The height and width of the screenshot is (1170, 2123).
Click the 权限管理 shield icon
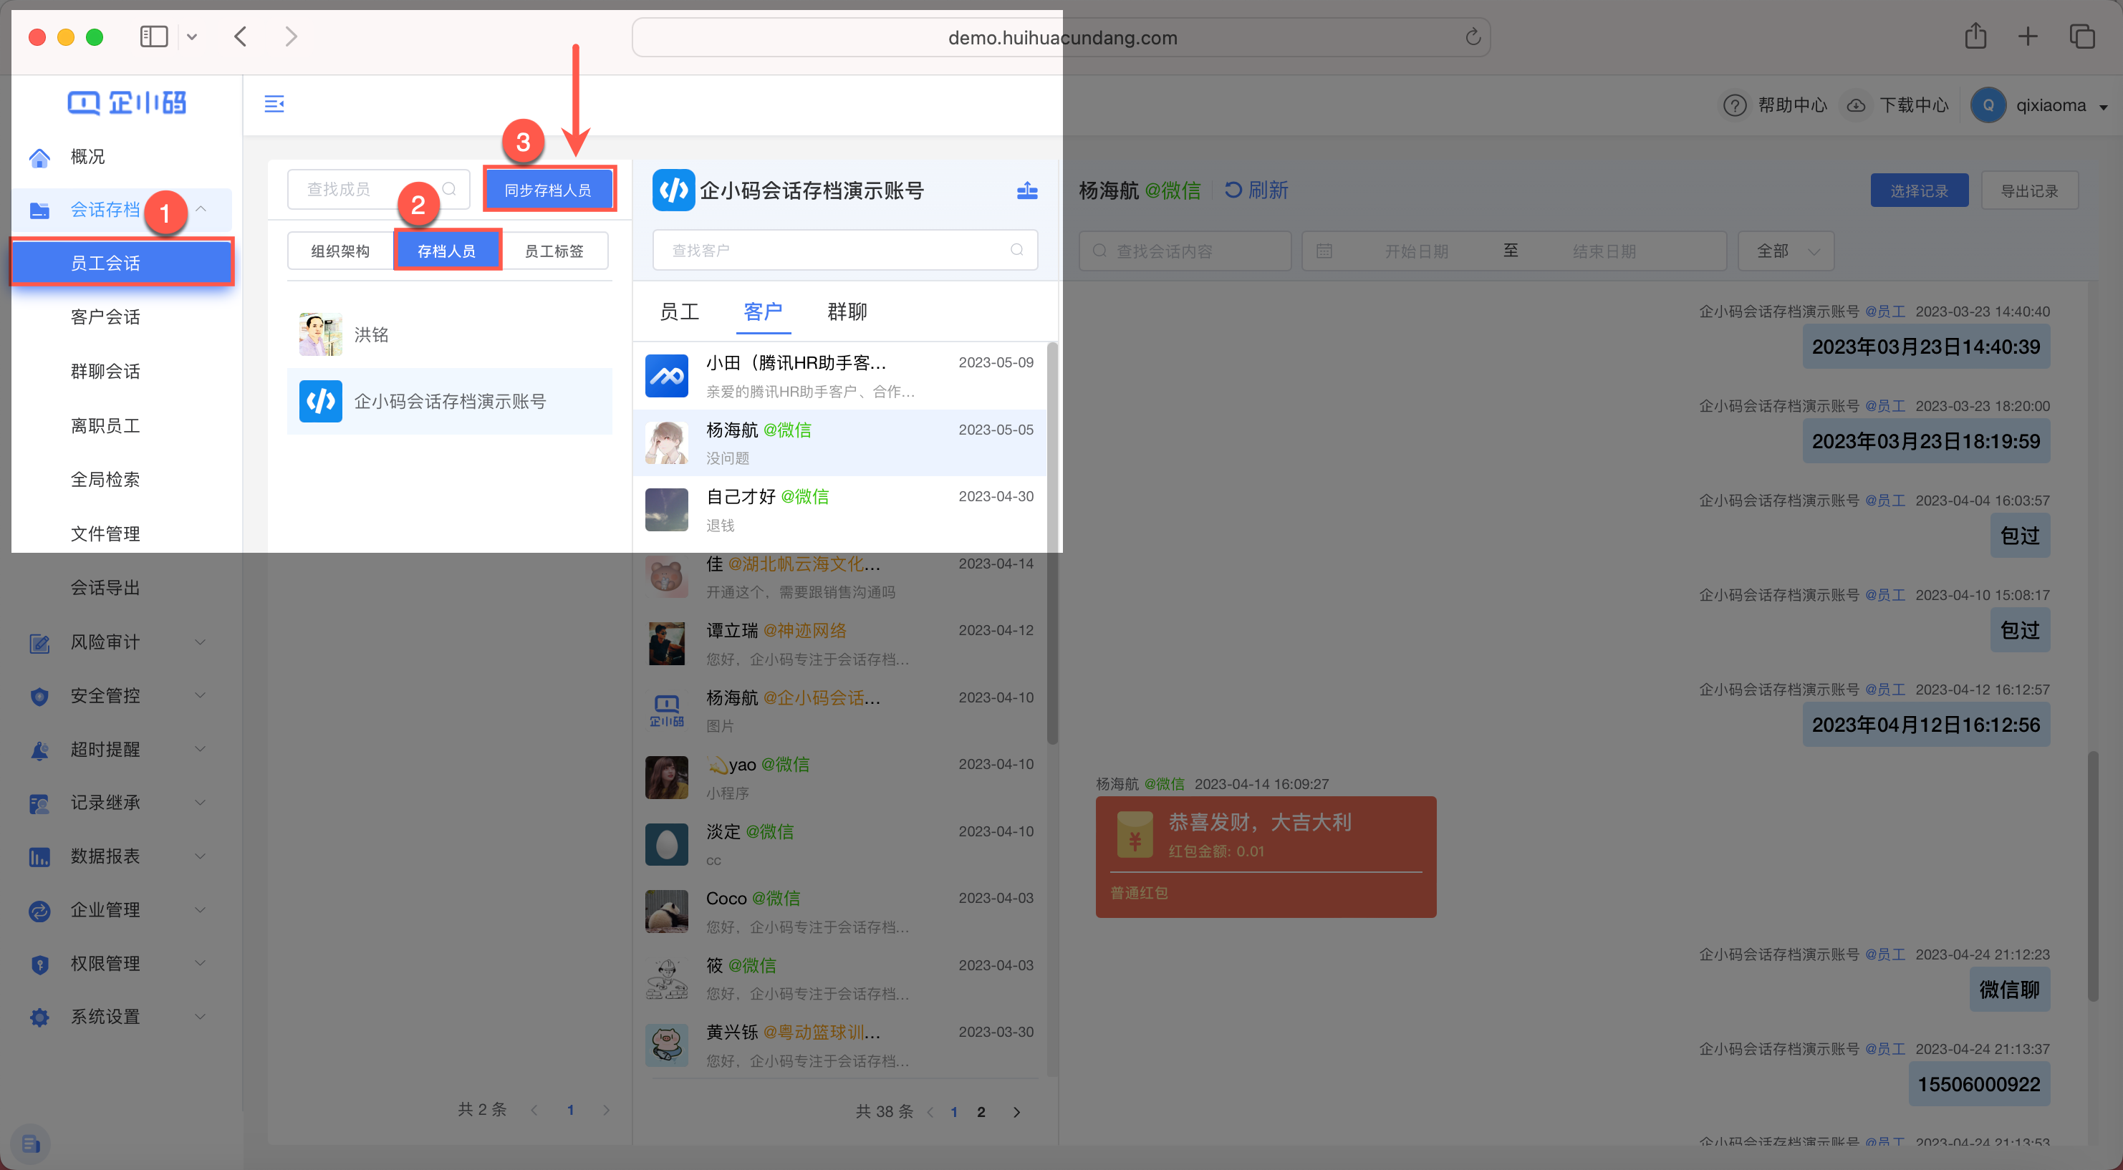point(39,964)
